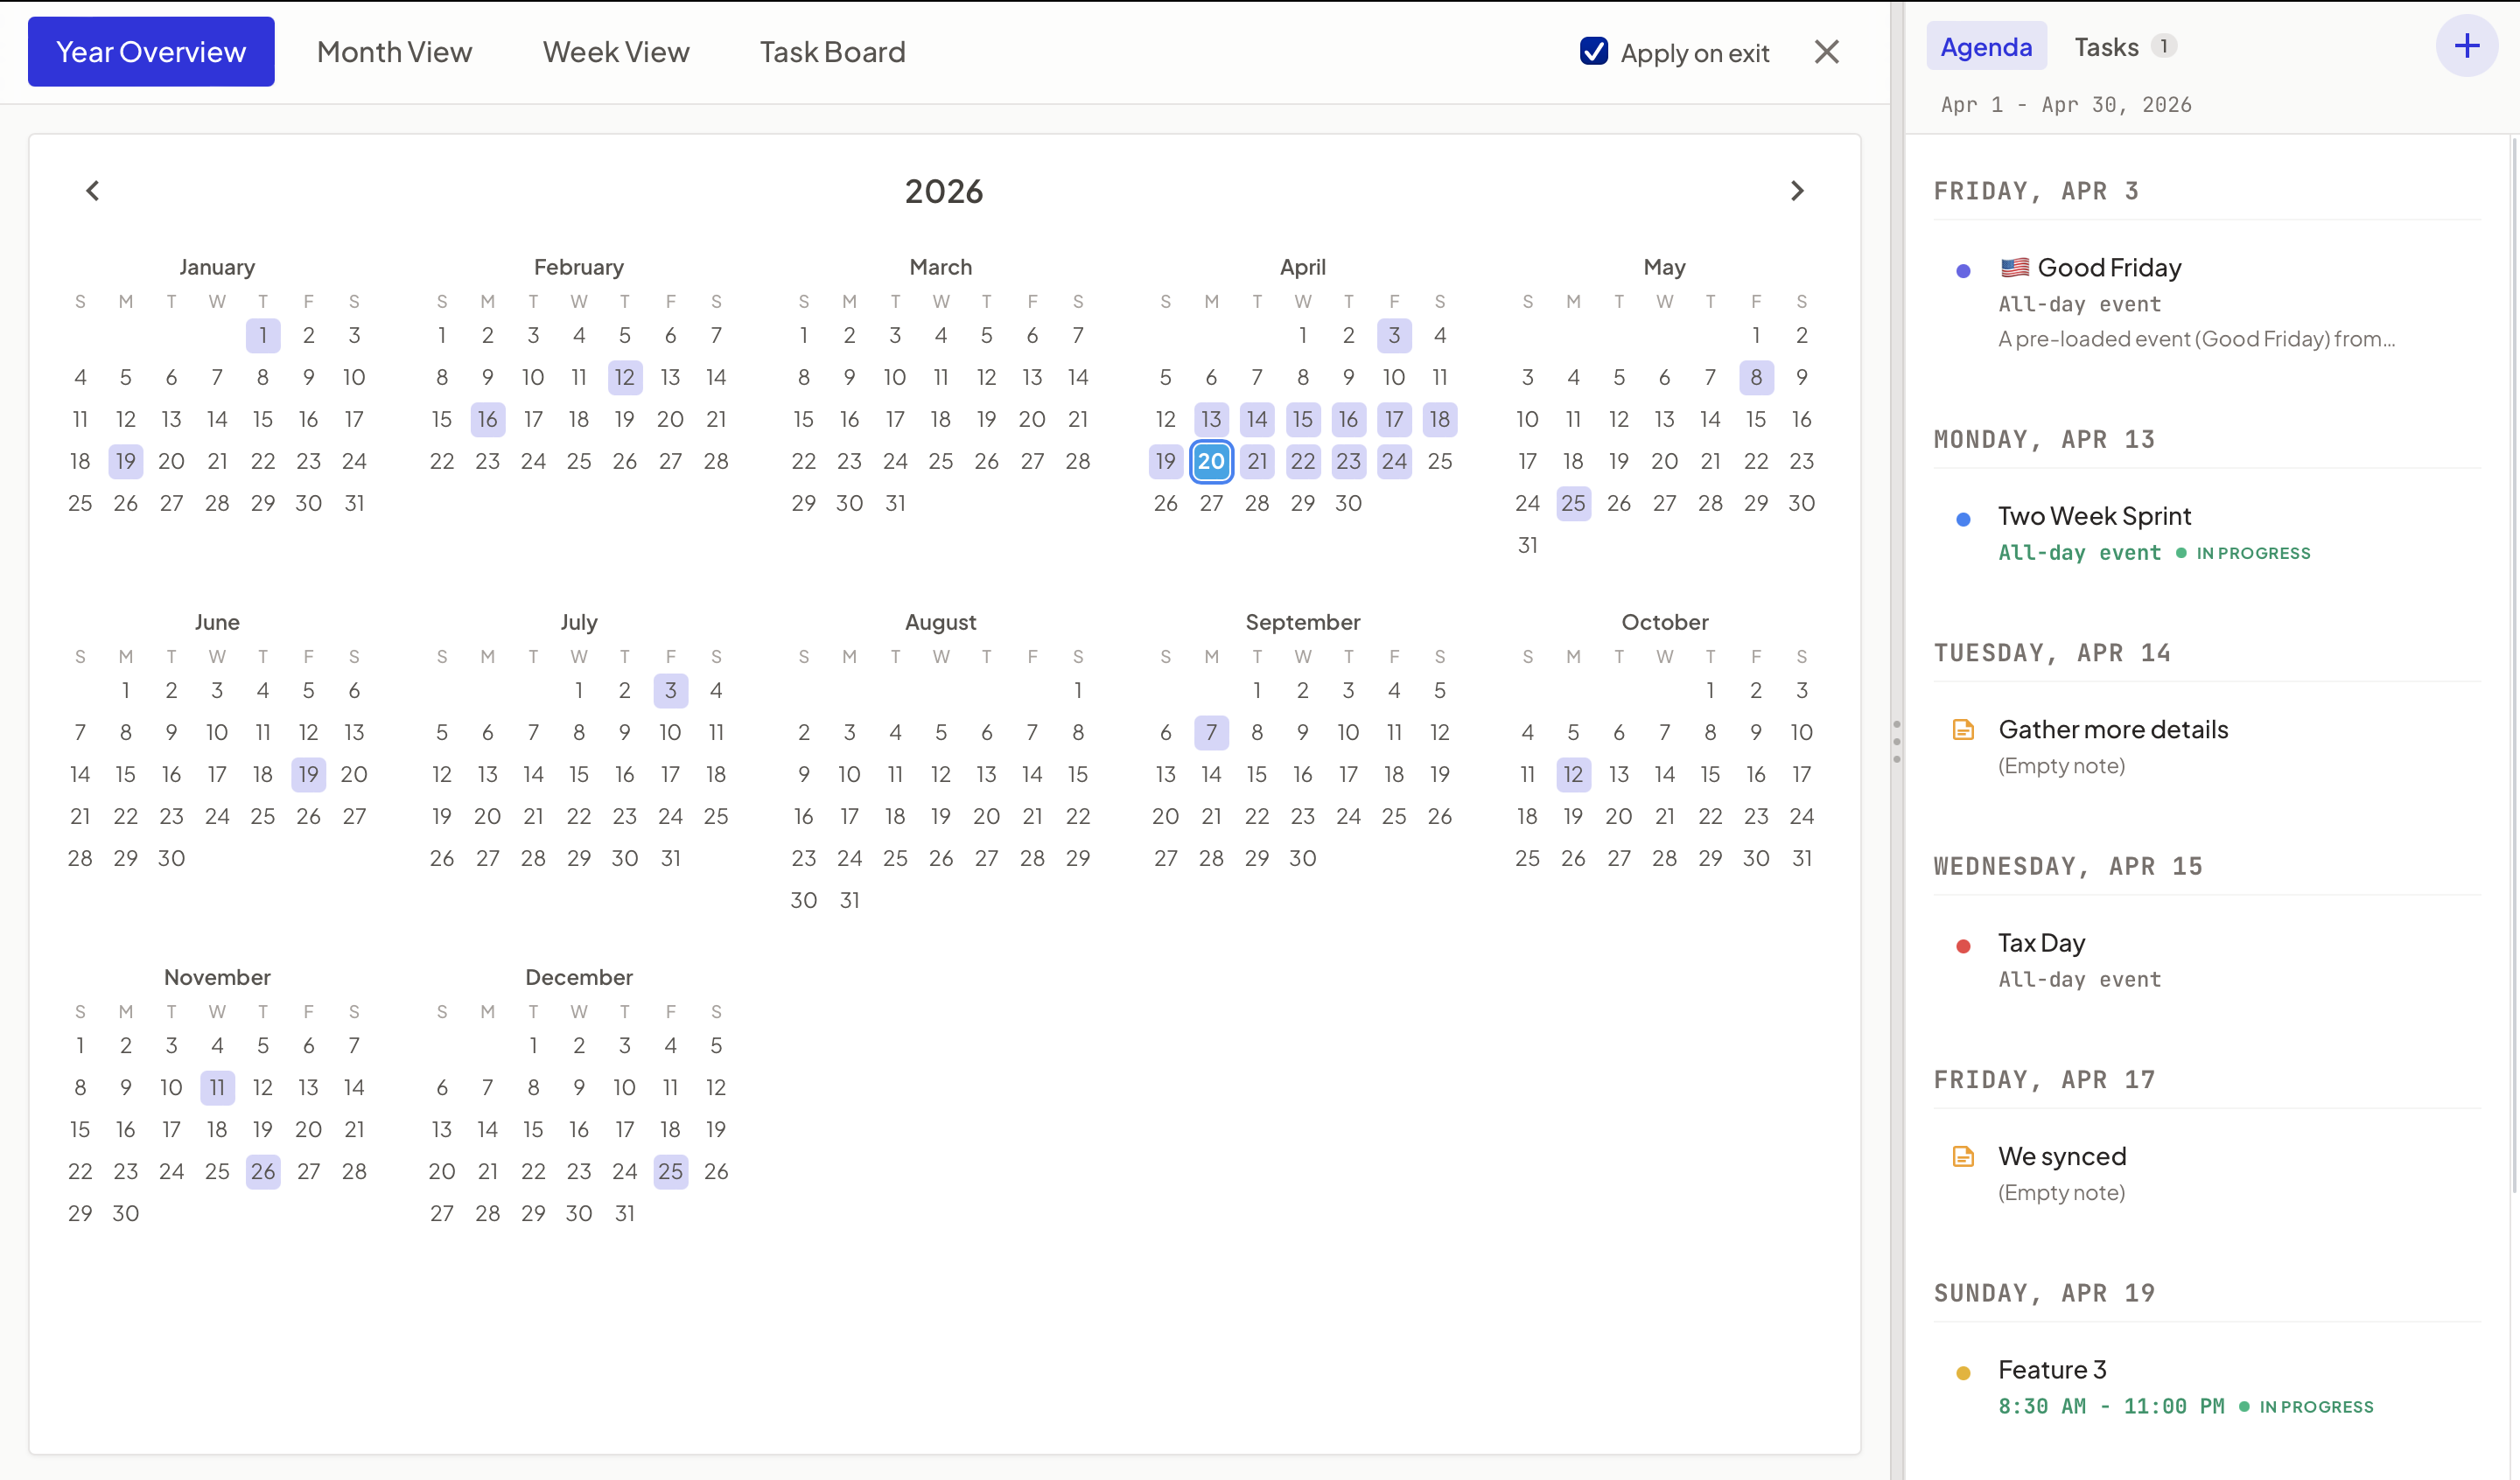Click the Apr 1 - Apr 30, 2026 range
The width and height of the screenshot is (2520, 1480).
[x=2066, y=105]
